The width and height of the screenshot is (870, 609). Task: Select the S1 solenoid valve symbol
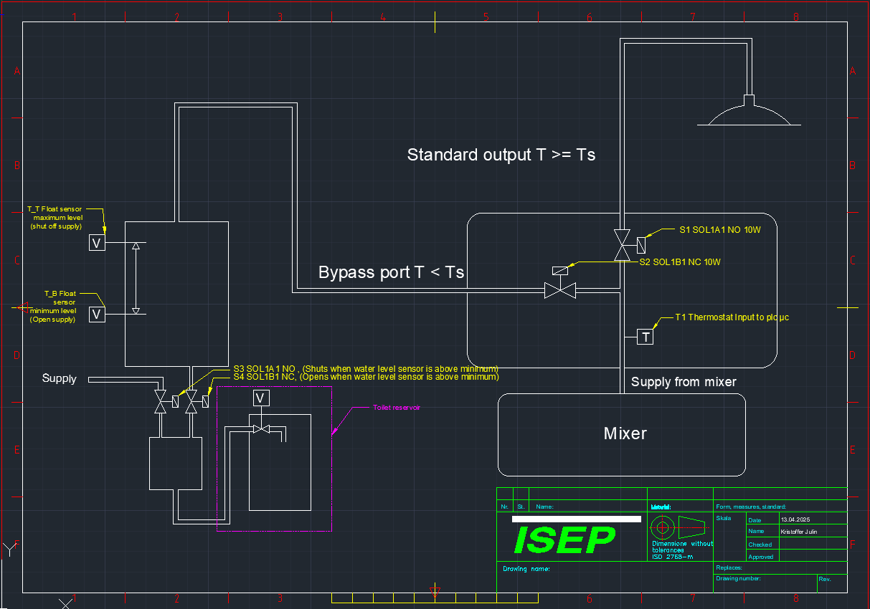(622, 245)
